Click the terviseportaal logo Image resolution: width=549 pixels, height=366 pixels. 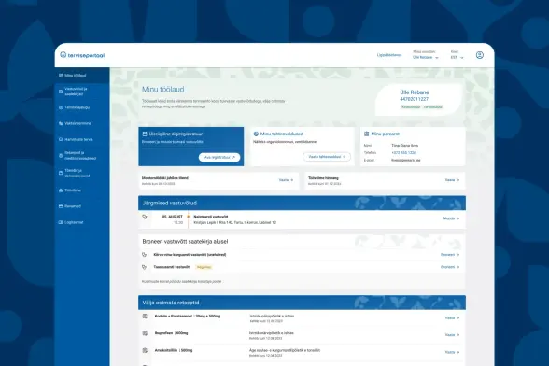point(82,55)
